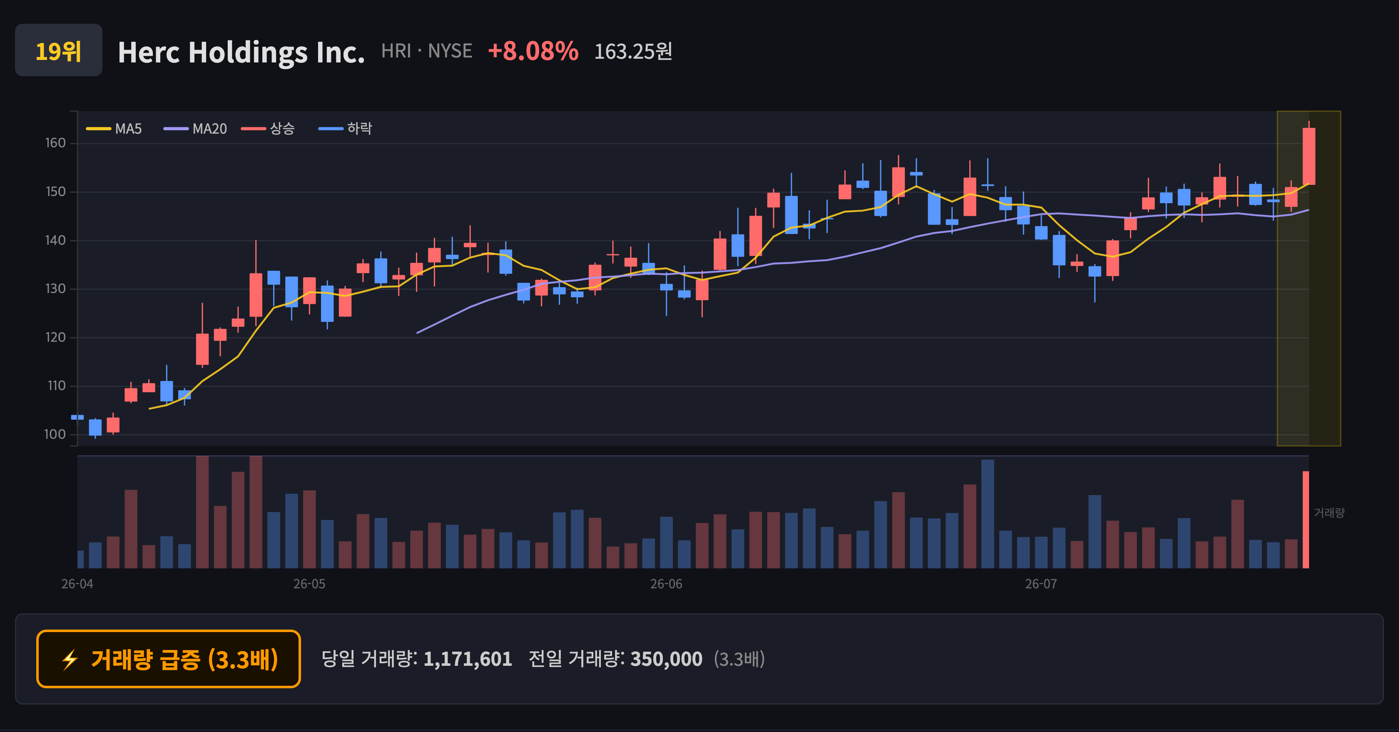Click the 26-06 date axis label
The image size is (1399, 732).
click(x=666, y=584)
